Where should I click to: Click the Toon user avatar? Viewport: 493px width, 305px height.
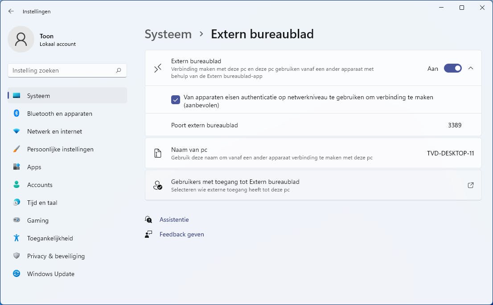tap(21, 39)
